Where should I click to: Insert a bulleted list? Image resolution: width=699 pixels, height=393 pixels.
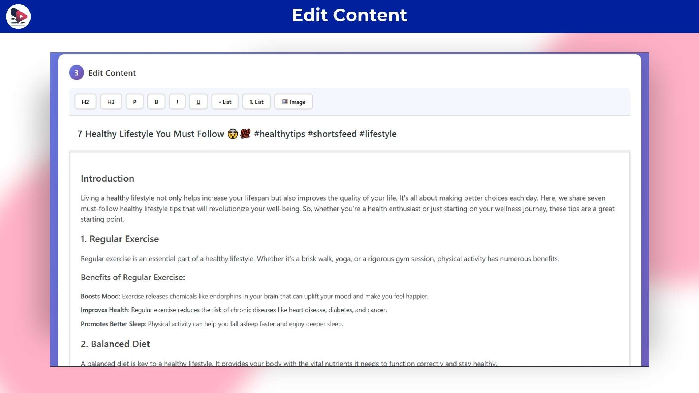coord(225,102)
